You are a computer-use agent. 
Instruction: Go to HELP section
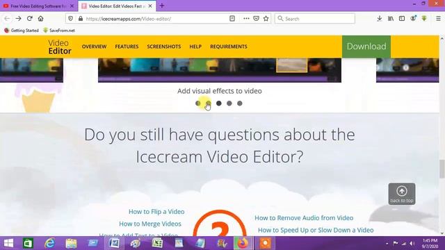[x=195, y=47]
